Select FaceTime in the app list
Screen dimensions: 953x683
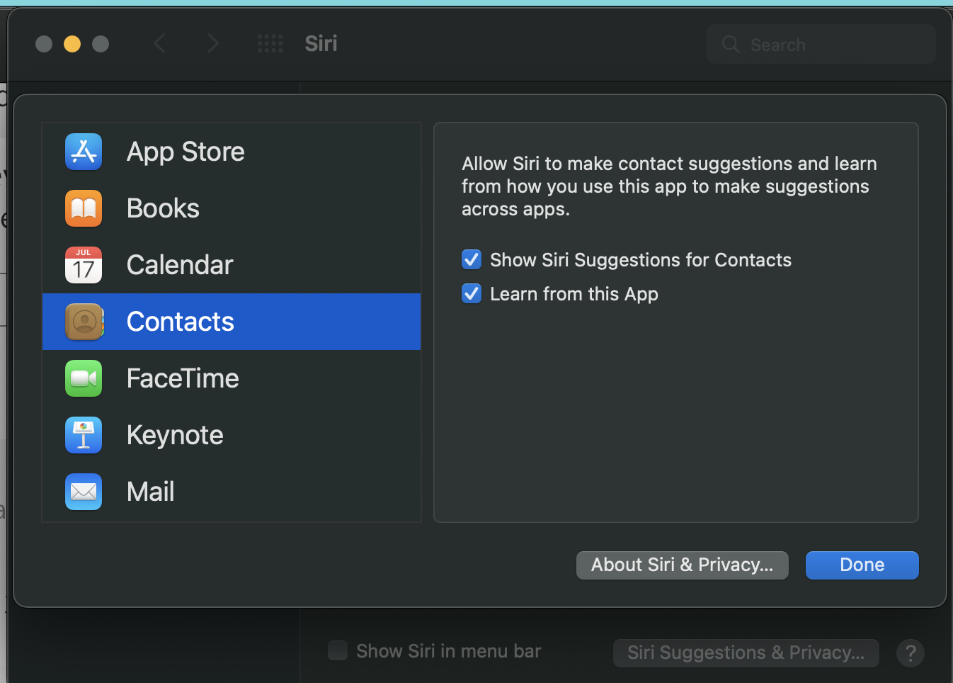click(x=183, y=378)
